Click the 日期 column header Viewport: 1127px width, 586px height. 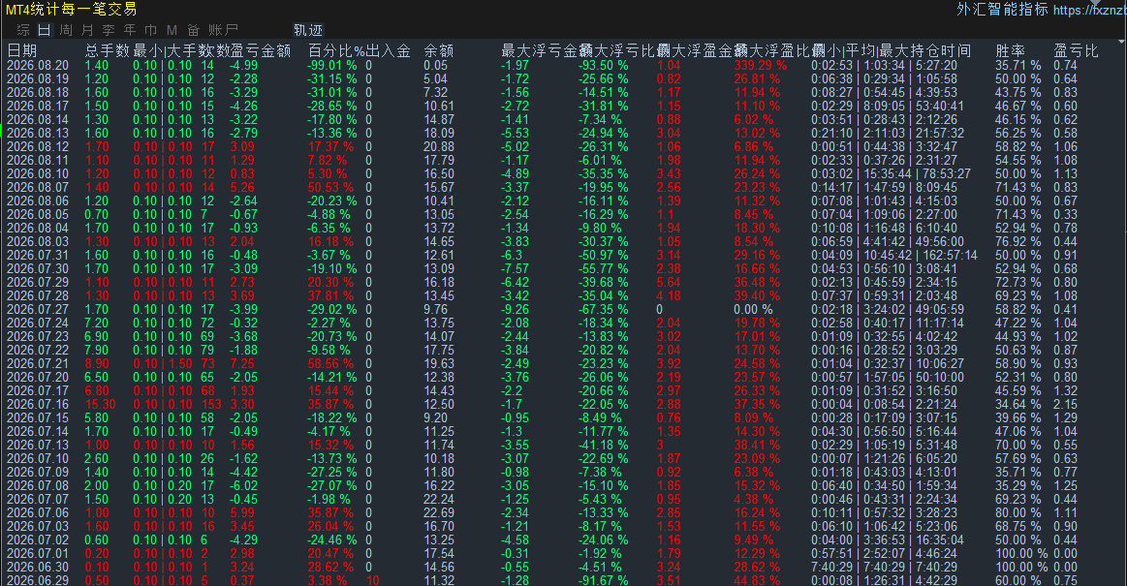(x=22, y=51)
